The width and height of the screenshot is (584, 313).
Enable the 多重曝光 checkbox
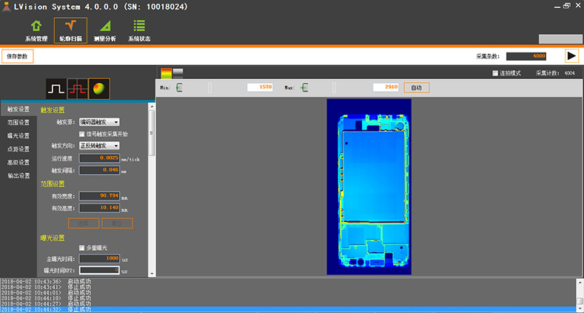point(81,247)
